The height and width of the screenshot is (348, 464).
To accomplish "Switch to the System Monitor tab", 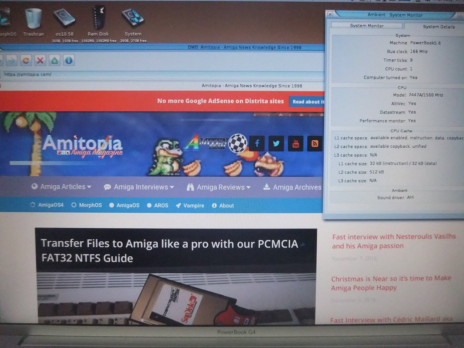I will (367, 26).
